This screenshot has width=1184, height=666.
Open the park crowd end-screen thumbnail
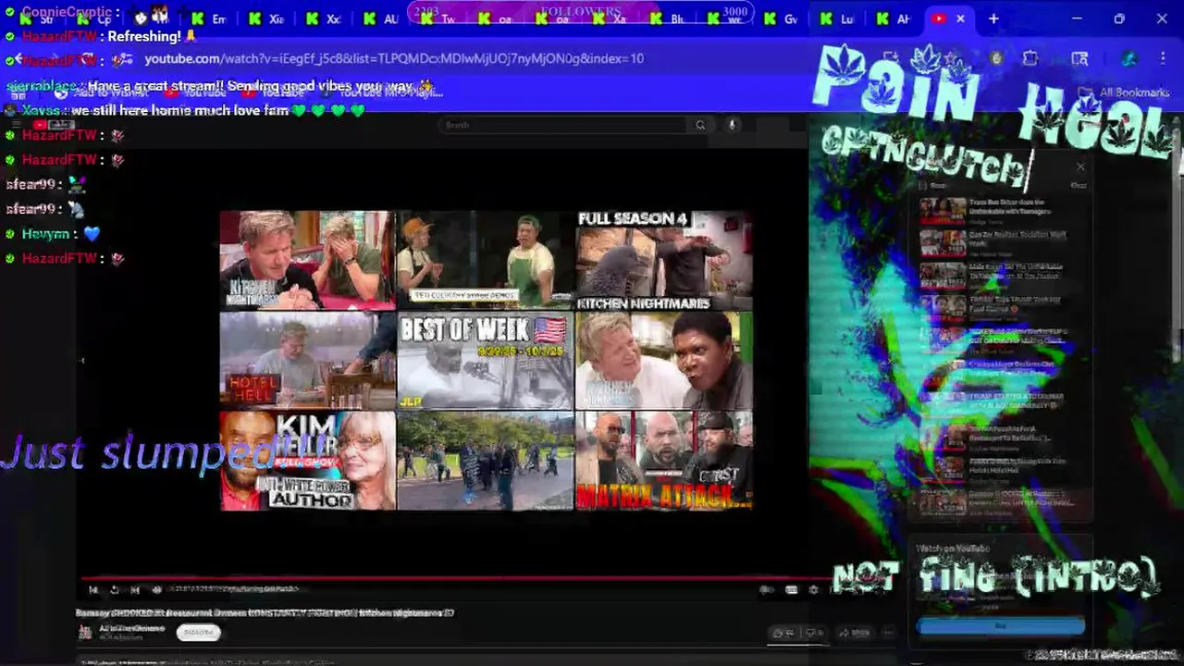click(486, 461)
